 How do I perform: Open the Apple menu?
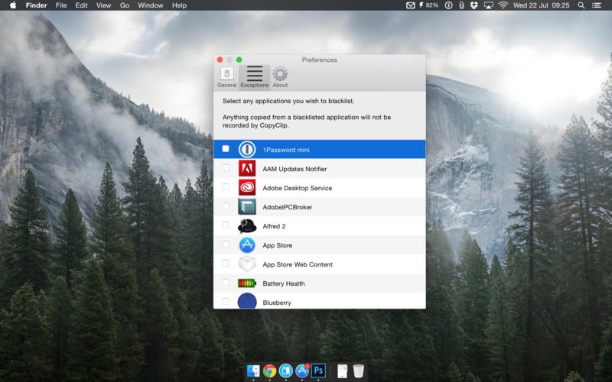coord(12,5)
